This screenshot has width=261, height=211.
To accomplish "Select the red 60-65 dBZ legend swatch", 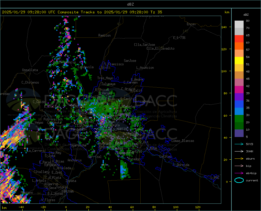I will (x=239, y=39).
